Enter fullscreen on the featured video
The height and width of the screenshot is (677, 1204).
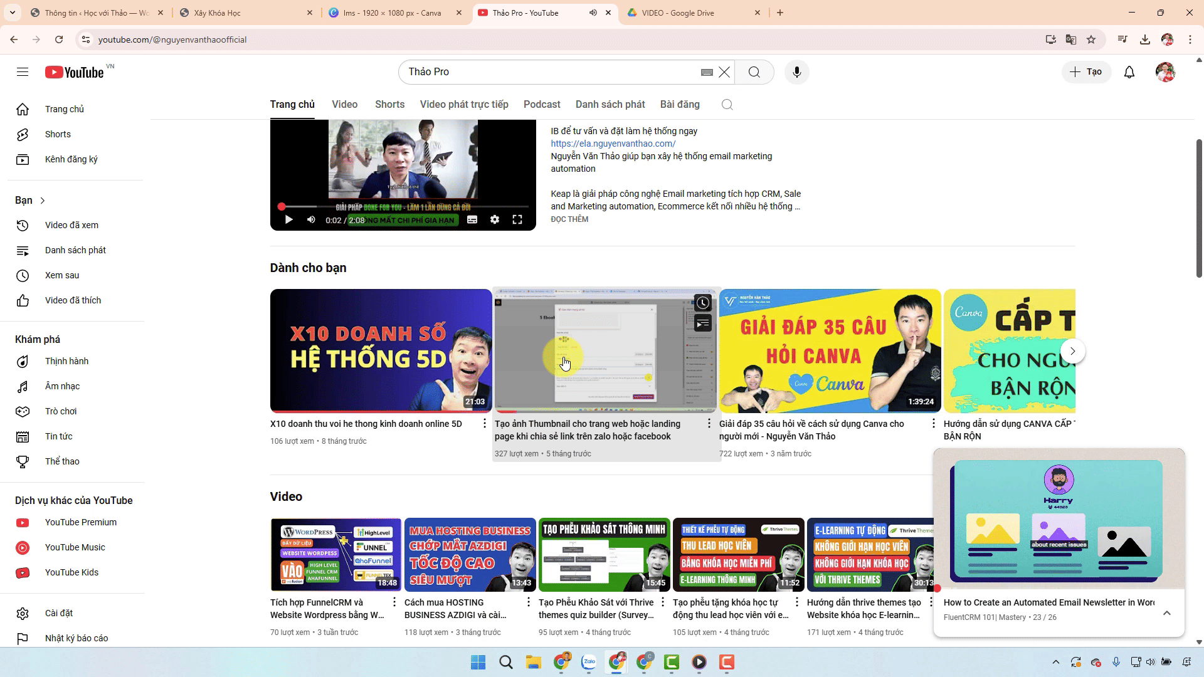[517, 220]
